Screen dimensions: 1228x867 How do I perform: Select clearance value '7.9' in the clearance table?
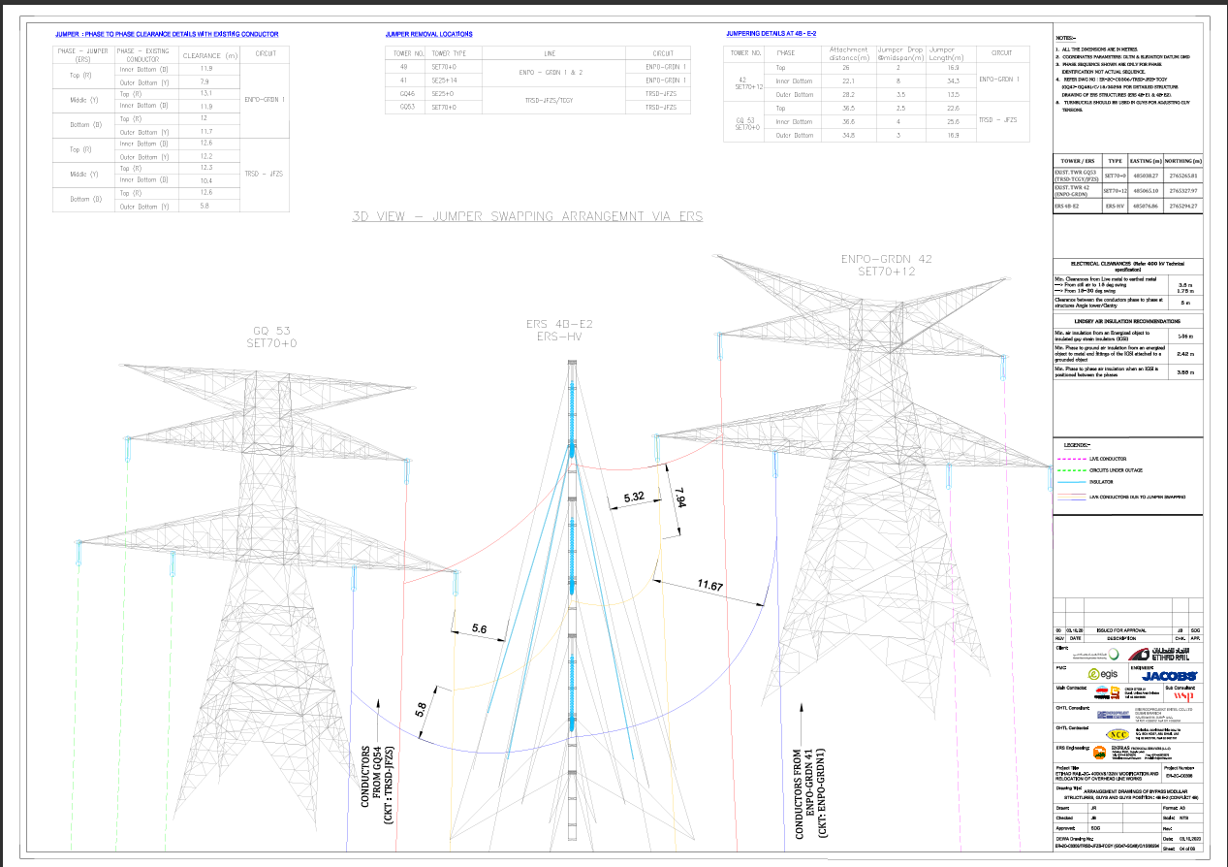[x=205, y=81]
